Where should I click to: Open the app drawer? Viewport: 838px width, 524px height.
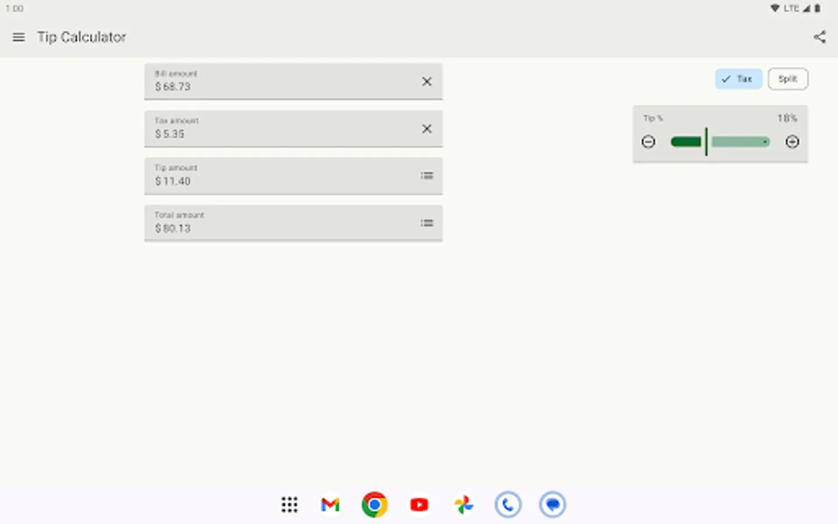(x=289, y=505)
